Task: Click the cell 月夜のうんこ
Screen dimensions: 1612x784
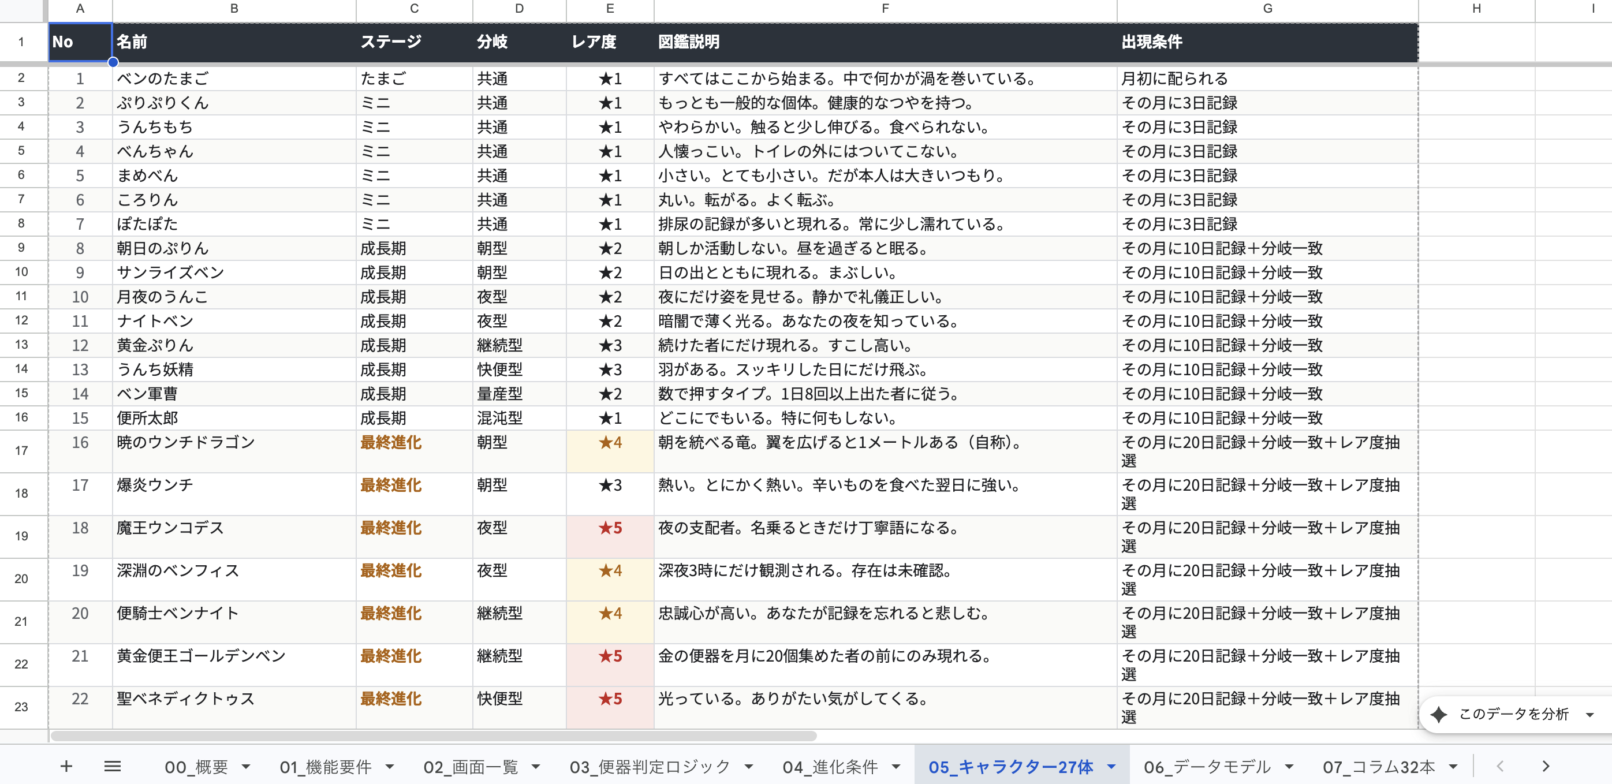Action: click(x=234, y=297)
